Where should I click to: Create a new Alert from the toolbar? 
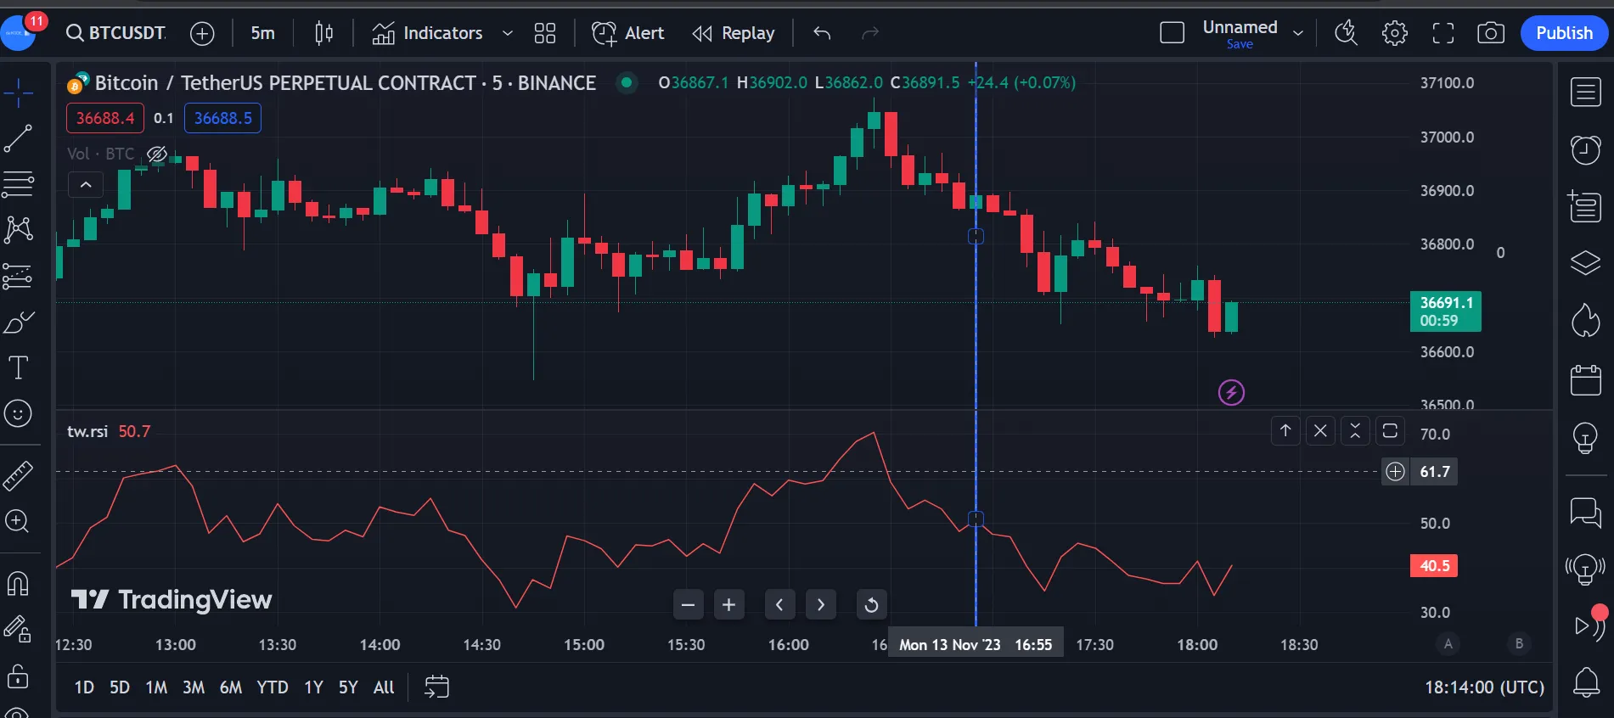pos(628,33)
